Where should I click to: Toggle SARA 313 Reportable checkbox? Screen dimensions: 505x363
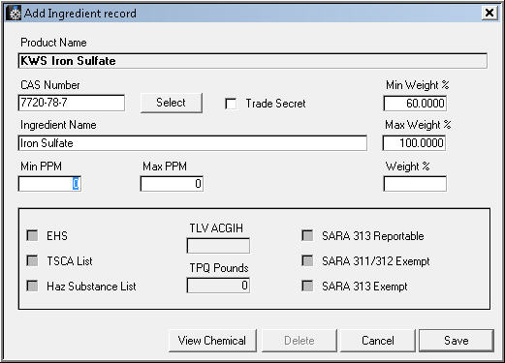[307, 235]
